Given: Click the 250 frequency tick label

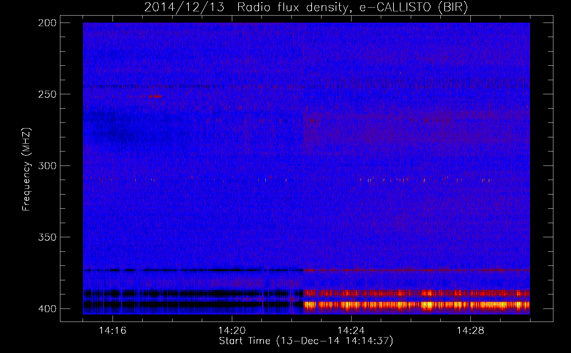Looking at the screenshot, I should [x=47, y=94].
